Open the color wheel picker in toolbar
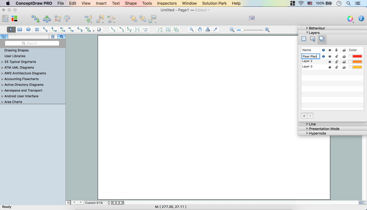 tap(350, 19)
